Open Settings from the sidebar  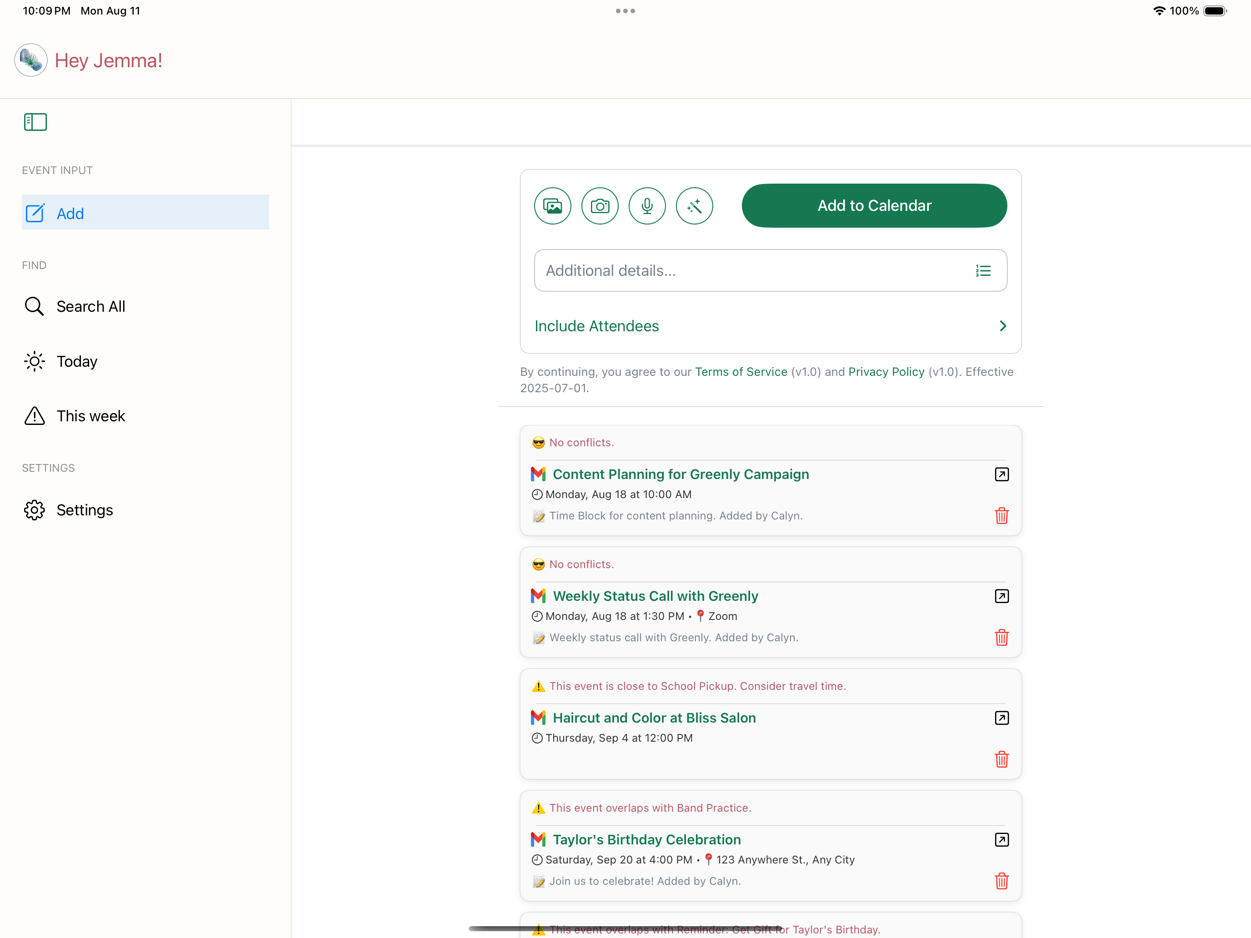145,510
